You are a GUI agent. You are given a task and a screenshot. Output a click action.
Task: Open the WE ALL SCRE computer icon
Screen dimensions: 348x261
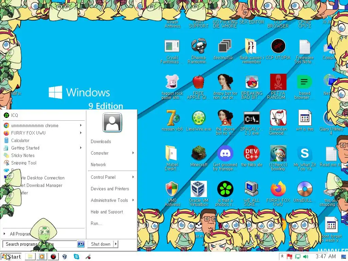(x=251, y=189)
